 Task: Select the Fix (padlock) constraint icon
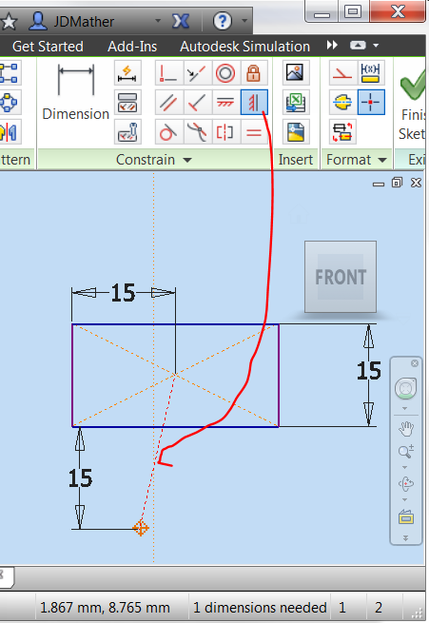(x=253, y=73)
